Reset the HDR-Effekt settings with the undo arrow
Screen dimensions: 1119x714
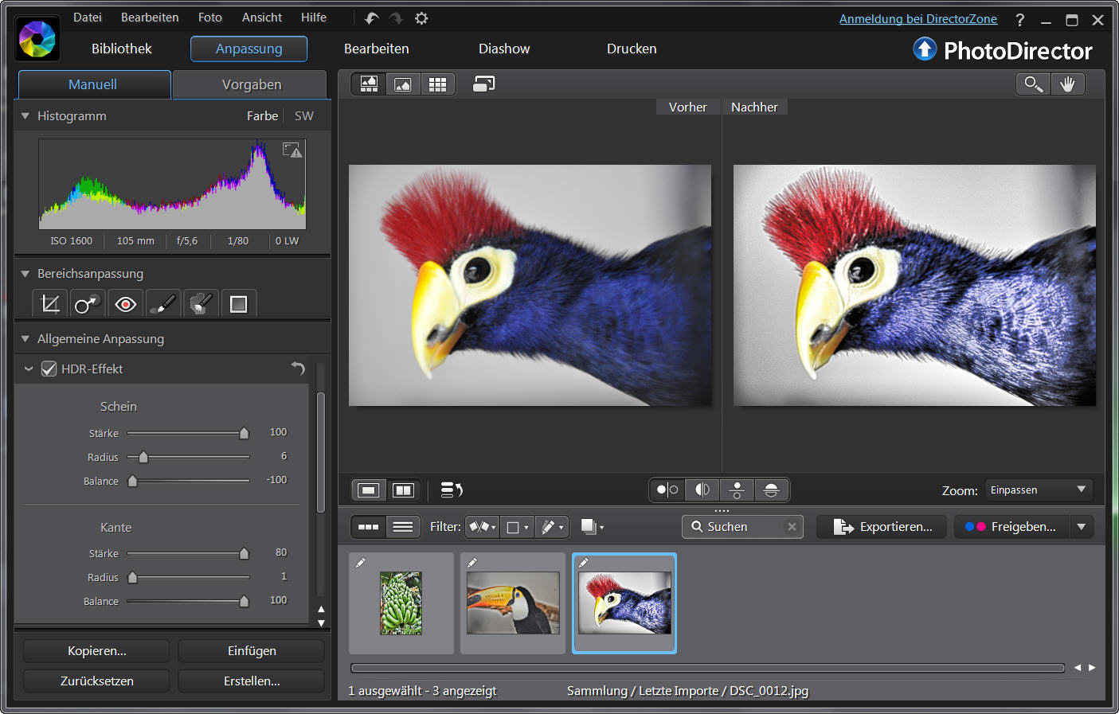(x=298, y=368)
